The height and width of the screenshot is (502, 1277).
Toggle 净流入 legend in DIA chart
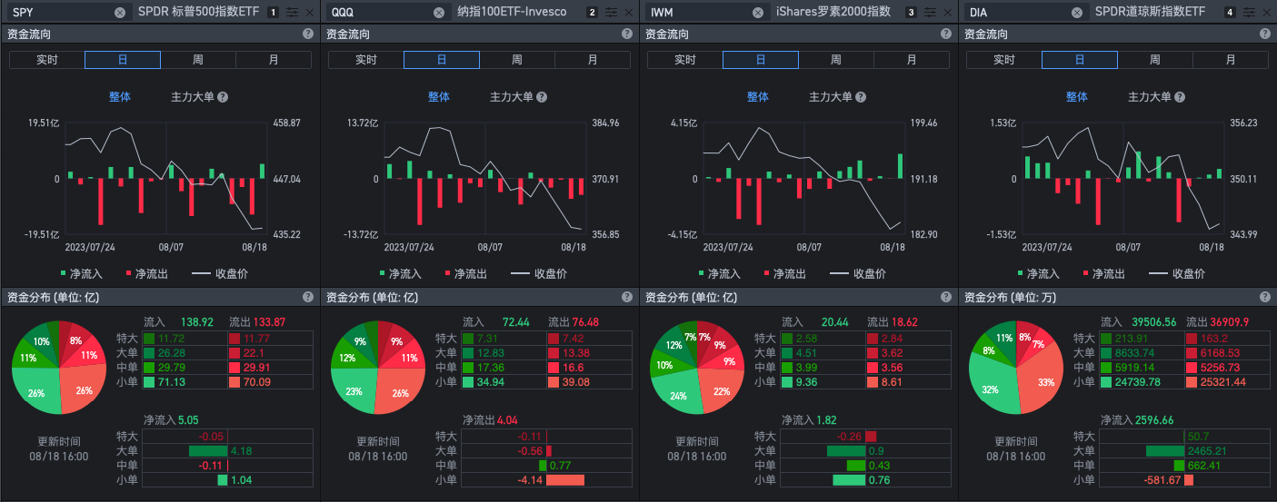coord(1040,273)
